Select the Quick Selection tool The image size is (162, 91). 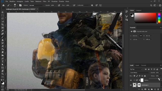[x=3, y=21]
